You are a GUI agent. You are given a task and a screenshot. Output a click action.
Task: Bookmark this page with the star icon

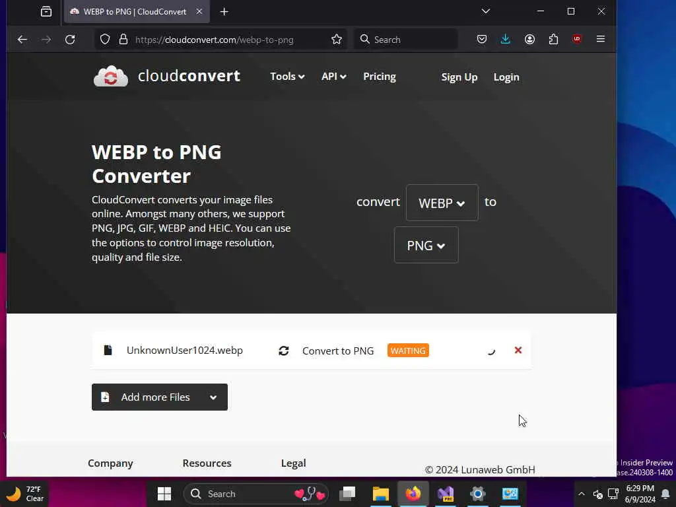tap(337, 40)
